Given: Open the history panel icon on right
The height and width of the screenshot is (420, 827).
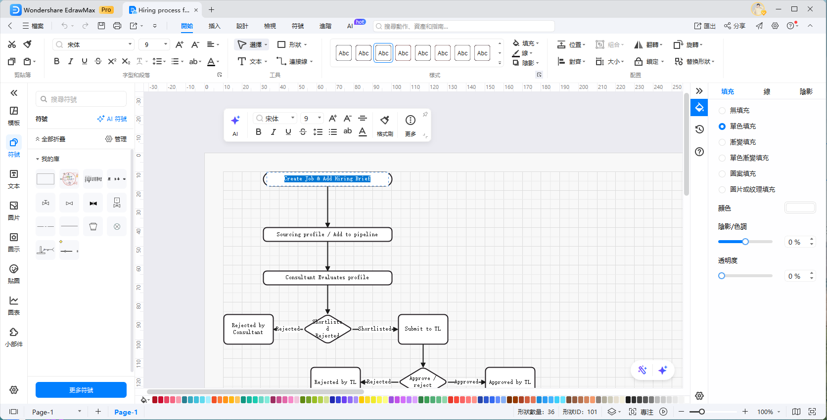Looking at the screenshot, I should 699,129.
